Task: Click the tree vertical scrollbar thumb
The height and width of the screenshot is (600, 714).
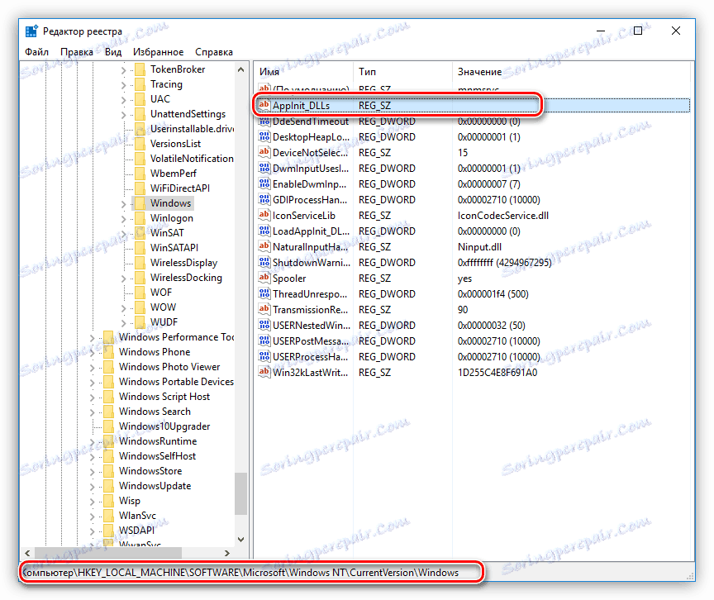Action: tap(240, 494)
